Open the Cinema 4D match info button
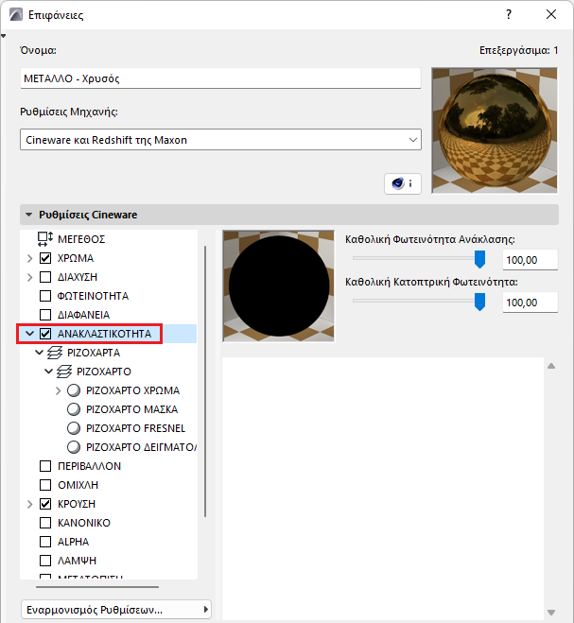 (x=403, y=183)
